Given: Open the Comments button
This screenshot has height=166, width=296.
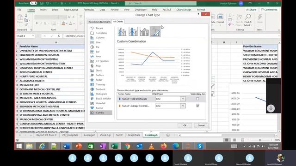Looking at the screenshot, I should click(269, 10).
